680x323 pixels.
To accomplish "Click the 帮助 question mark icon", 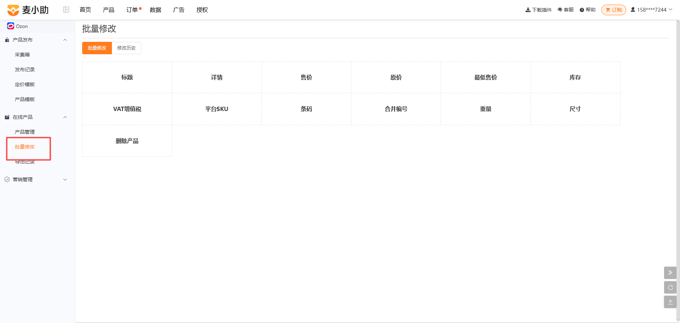I will 582,10.
